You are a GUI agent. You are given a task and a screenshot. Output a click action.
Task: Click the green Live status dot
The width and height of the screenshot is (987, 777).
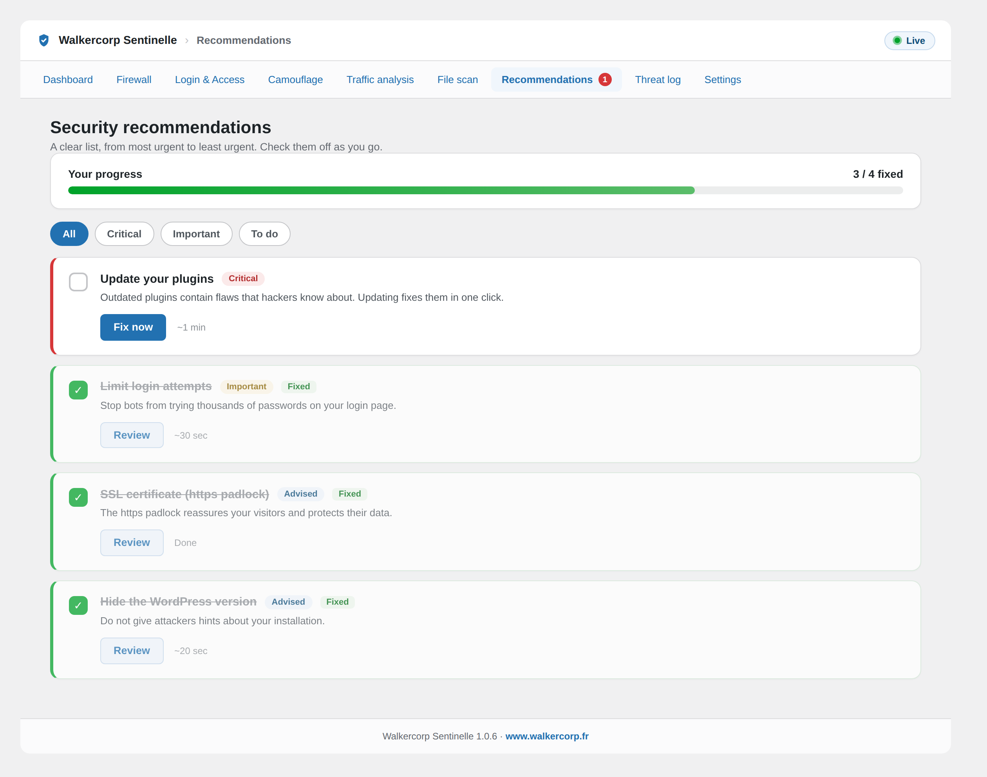pos(897,40)
